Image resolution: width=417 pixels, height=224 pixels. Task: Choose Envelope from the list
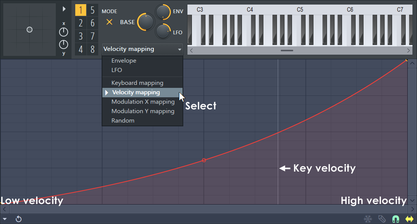[142, 60]
